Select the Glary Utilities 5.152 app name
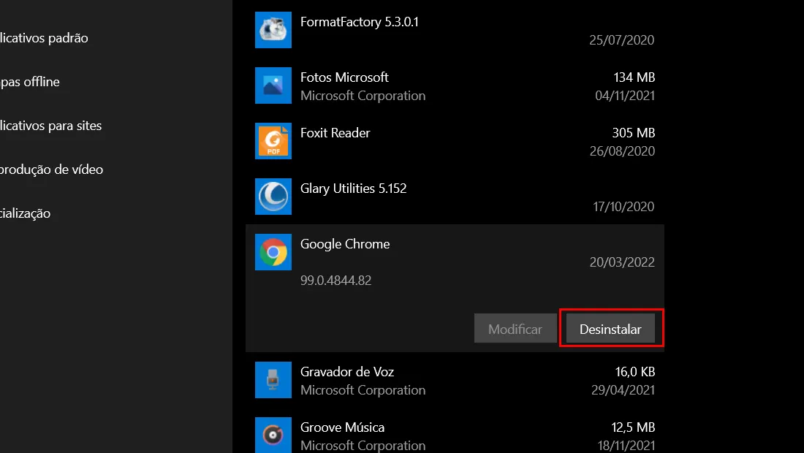804x453 pixels. click(353, 189)
